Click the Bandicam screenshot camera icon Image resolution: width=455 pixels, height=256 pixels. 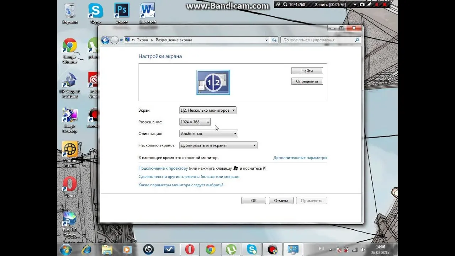(362, 5)
